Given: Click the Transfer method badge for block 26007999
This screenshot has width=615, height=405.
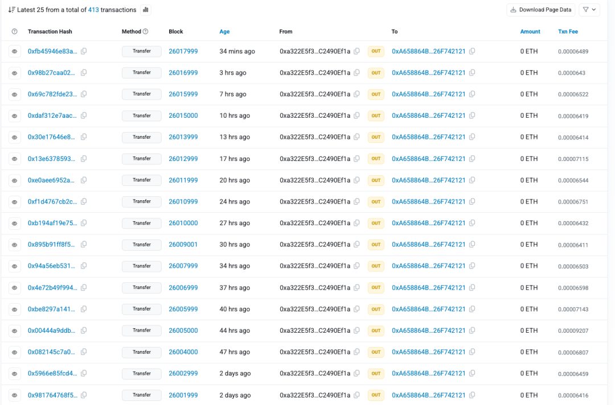Looking at the screenshot, I should pos(142,266).
